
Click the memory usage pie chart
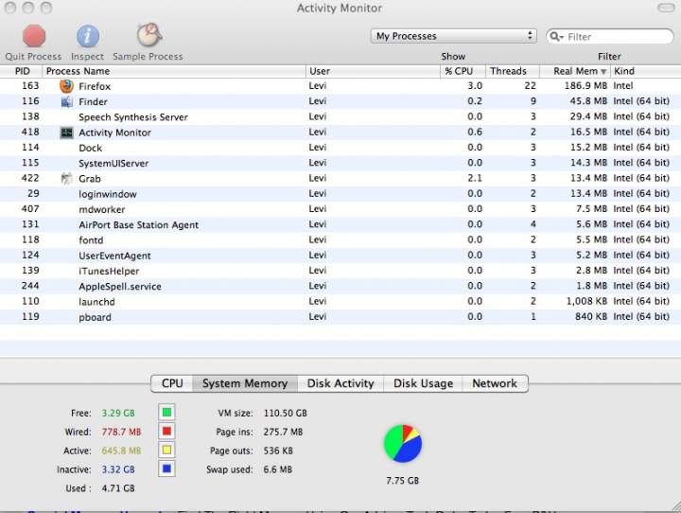click(403, 444)
